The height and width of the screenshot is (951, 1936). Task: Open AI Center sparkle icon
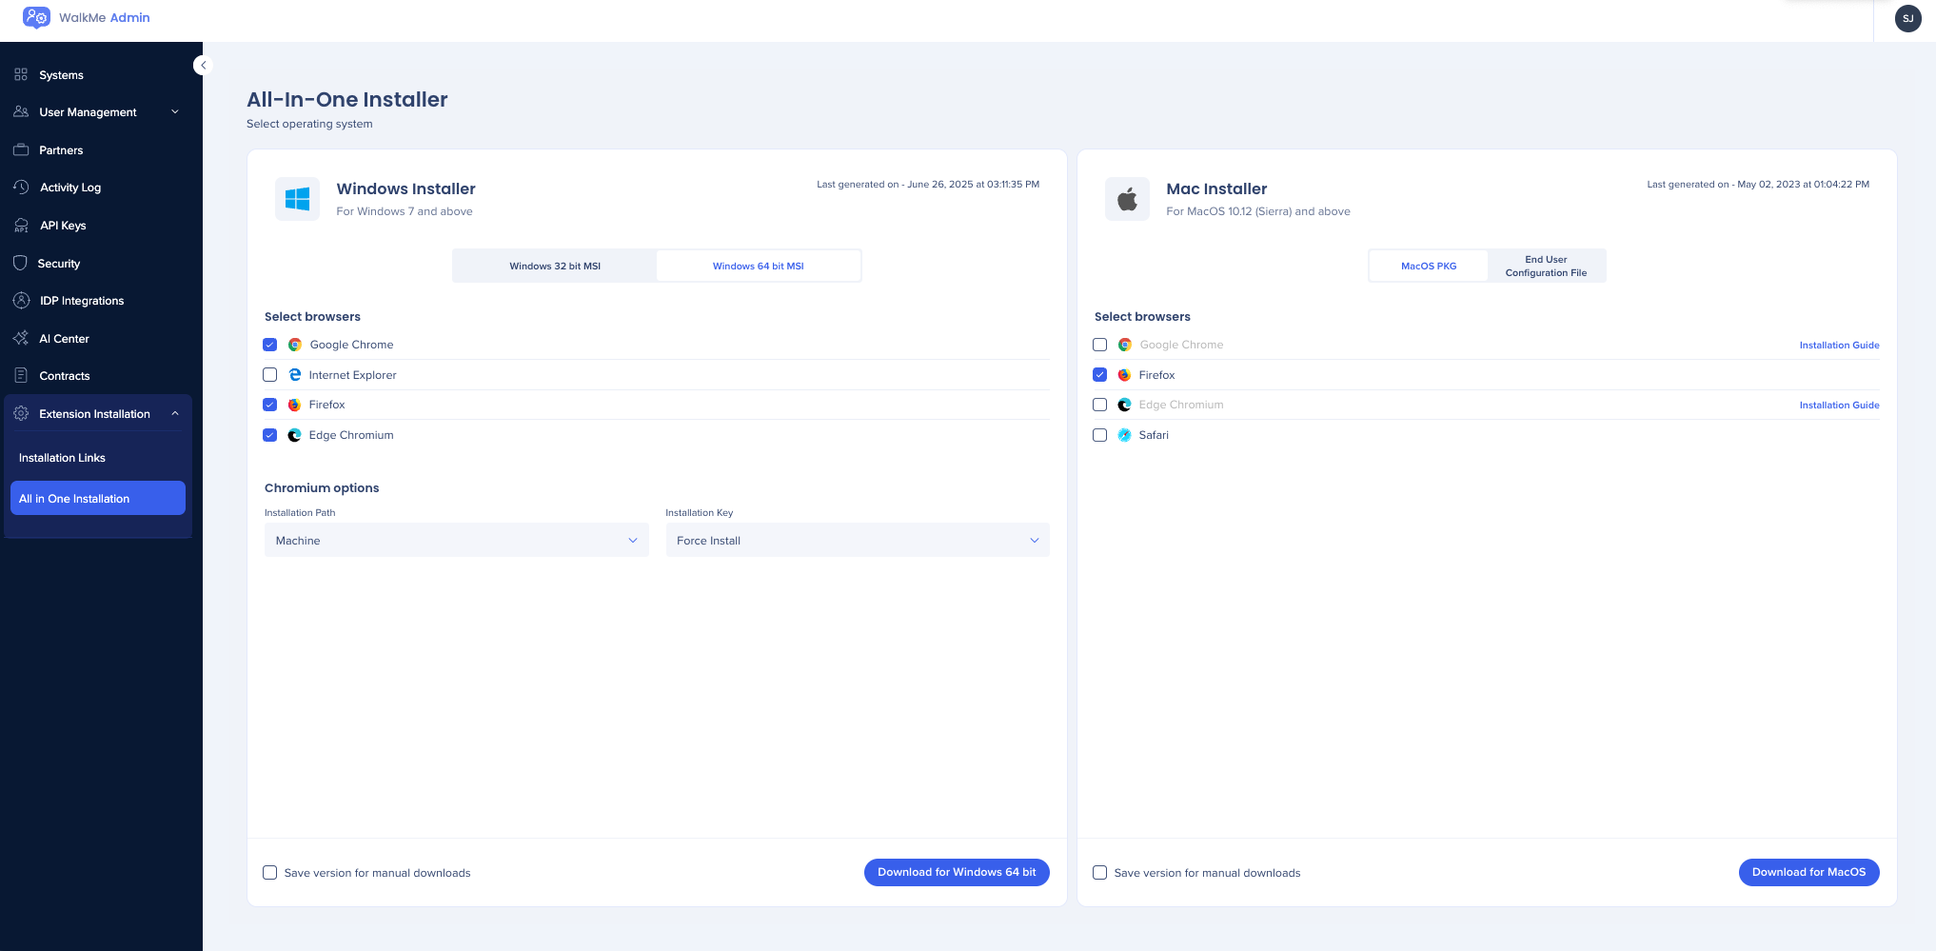[x=21, y=338]
